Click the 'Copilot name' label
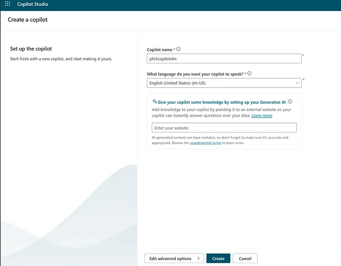341x266 pixels. click(160, 50)
